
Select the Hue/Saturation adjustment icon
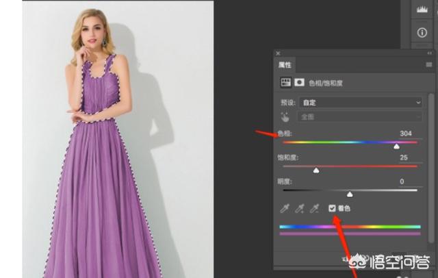286,82
